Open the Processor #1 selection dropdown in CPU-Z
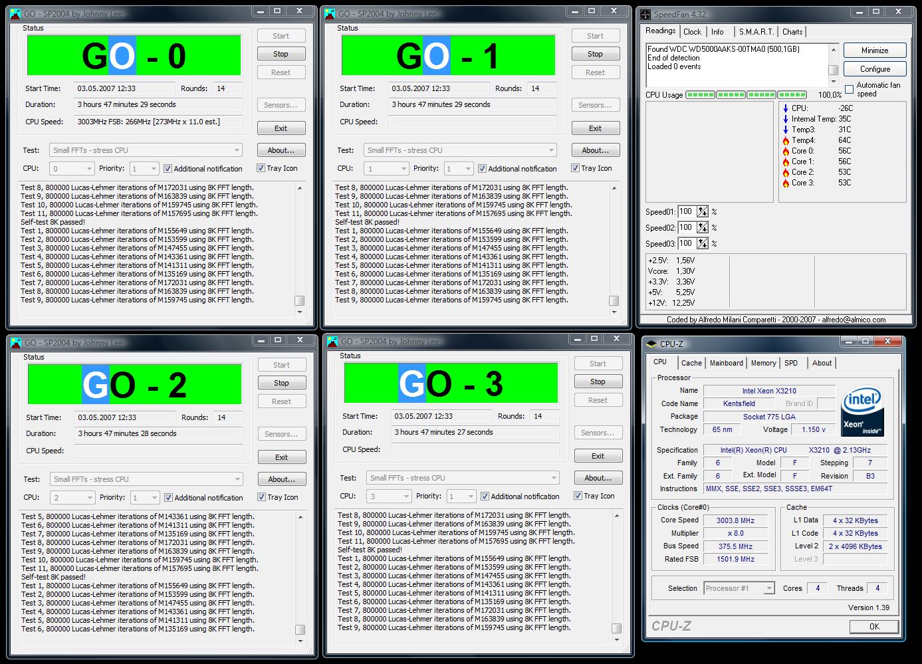Image resolution: width=922 pixels, height=664 pixels. [739, 588]
